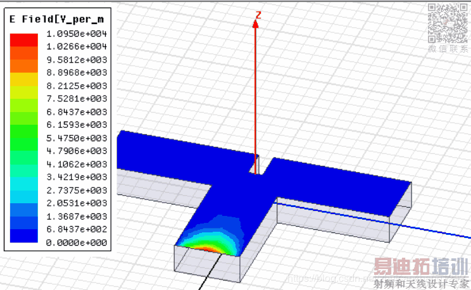Image resolution: width=471 pixels, height=290 pixels.
Task: Click the E Field legend title
Action: [x=57, y=19]
